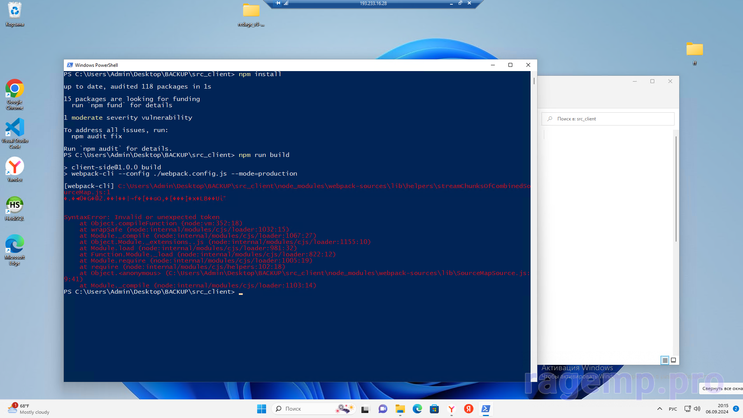Open the Yandex desktop shortcut
Viewport: 743px width, 418px height.
click(15, 169)
